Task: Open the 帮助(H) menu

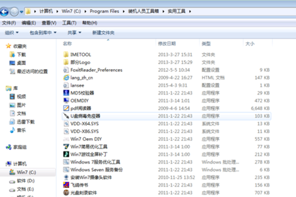Action: (90, 23)
